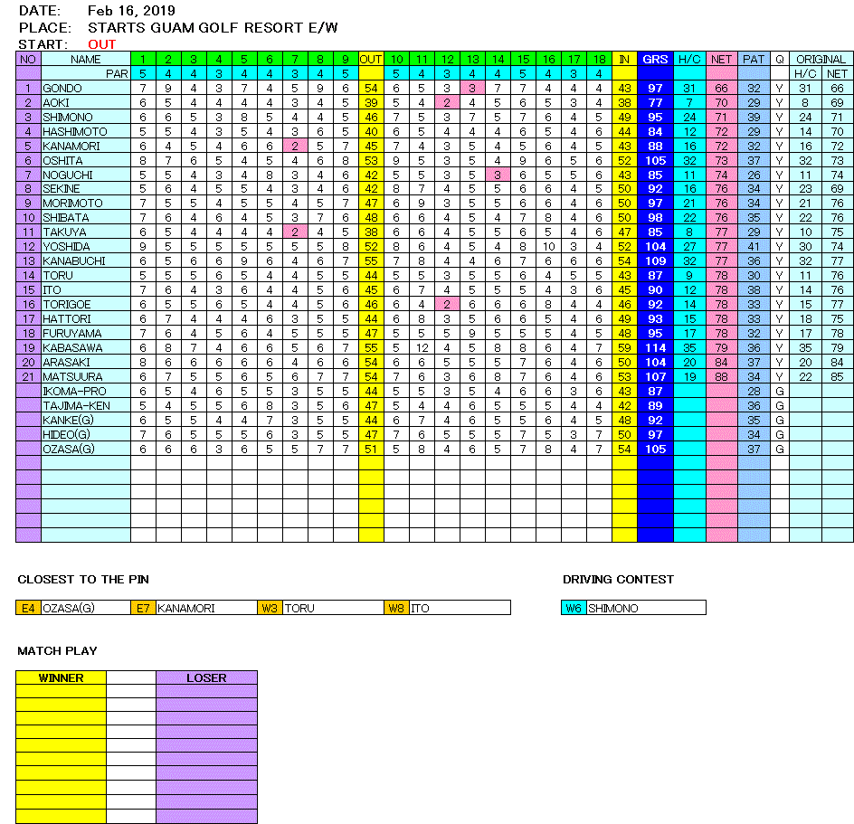This screenshot has width=854, height=824.
Task: Click the NAME column header
Action: pos(86,59)
